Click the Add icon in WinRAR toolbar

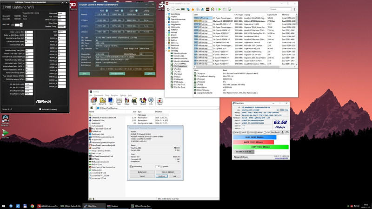94,101
